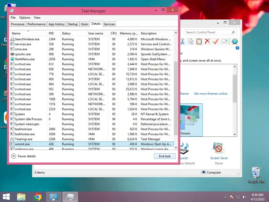The image size is (269, 202).
Task: Click the search magnifier icon in Control Panel
Action: pos(233,32)
